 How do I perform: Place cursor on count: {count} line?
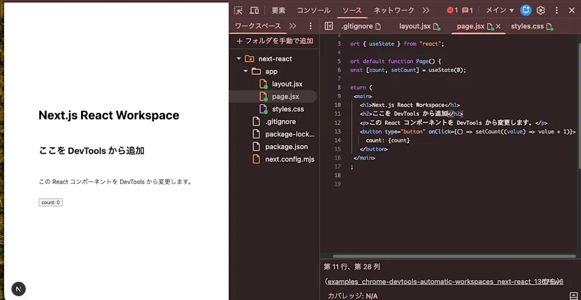coord(388,140)
